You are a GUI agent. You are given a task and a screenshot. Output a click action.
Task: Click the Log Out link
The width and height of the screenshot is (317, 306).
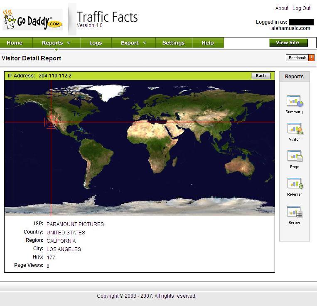(x=302, y=8)
